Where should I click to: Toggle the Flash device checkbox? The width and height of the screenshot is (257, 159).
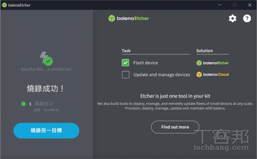pos(125,63)
